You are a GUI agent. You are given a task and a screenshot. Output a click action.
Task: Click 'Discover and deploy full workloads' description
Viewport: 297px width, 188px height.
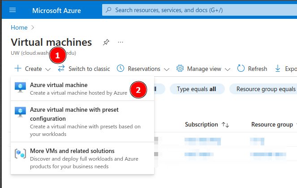pyautogui.click(x=84, y=162)
